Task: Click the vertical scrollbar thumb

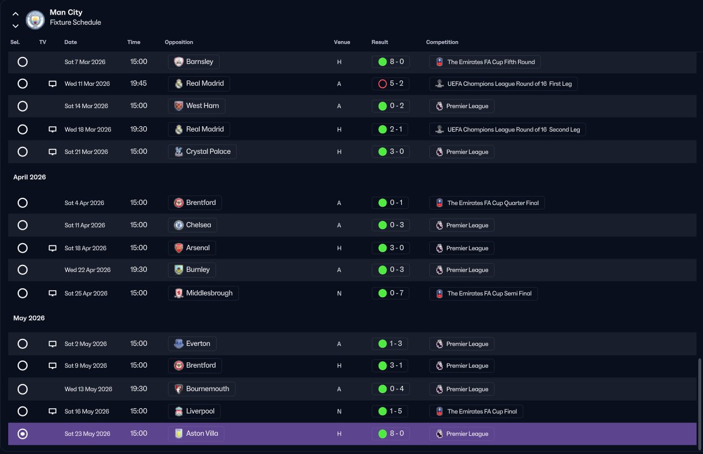Action: pos(699,403)
